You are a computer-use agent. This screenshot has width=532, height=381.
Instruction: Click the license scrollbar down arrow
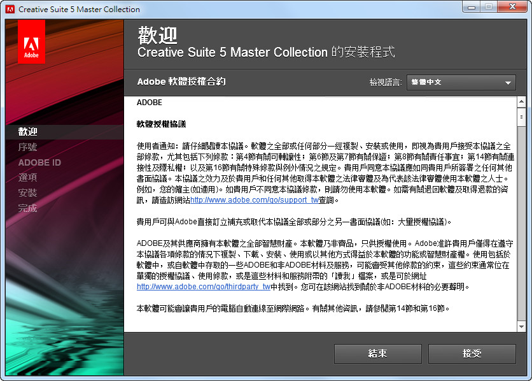pos(521,327)
